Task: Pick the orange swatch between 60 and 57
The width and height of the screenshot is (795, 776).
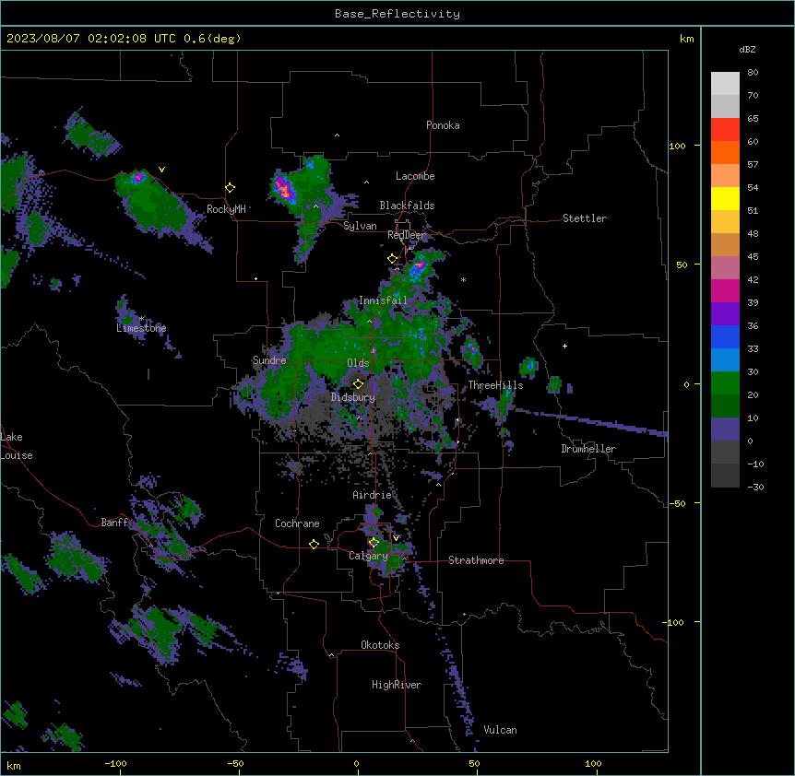Action: tap(725, 152)
